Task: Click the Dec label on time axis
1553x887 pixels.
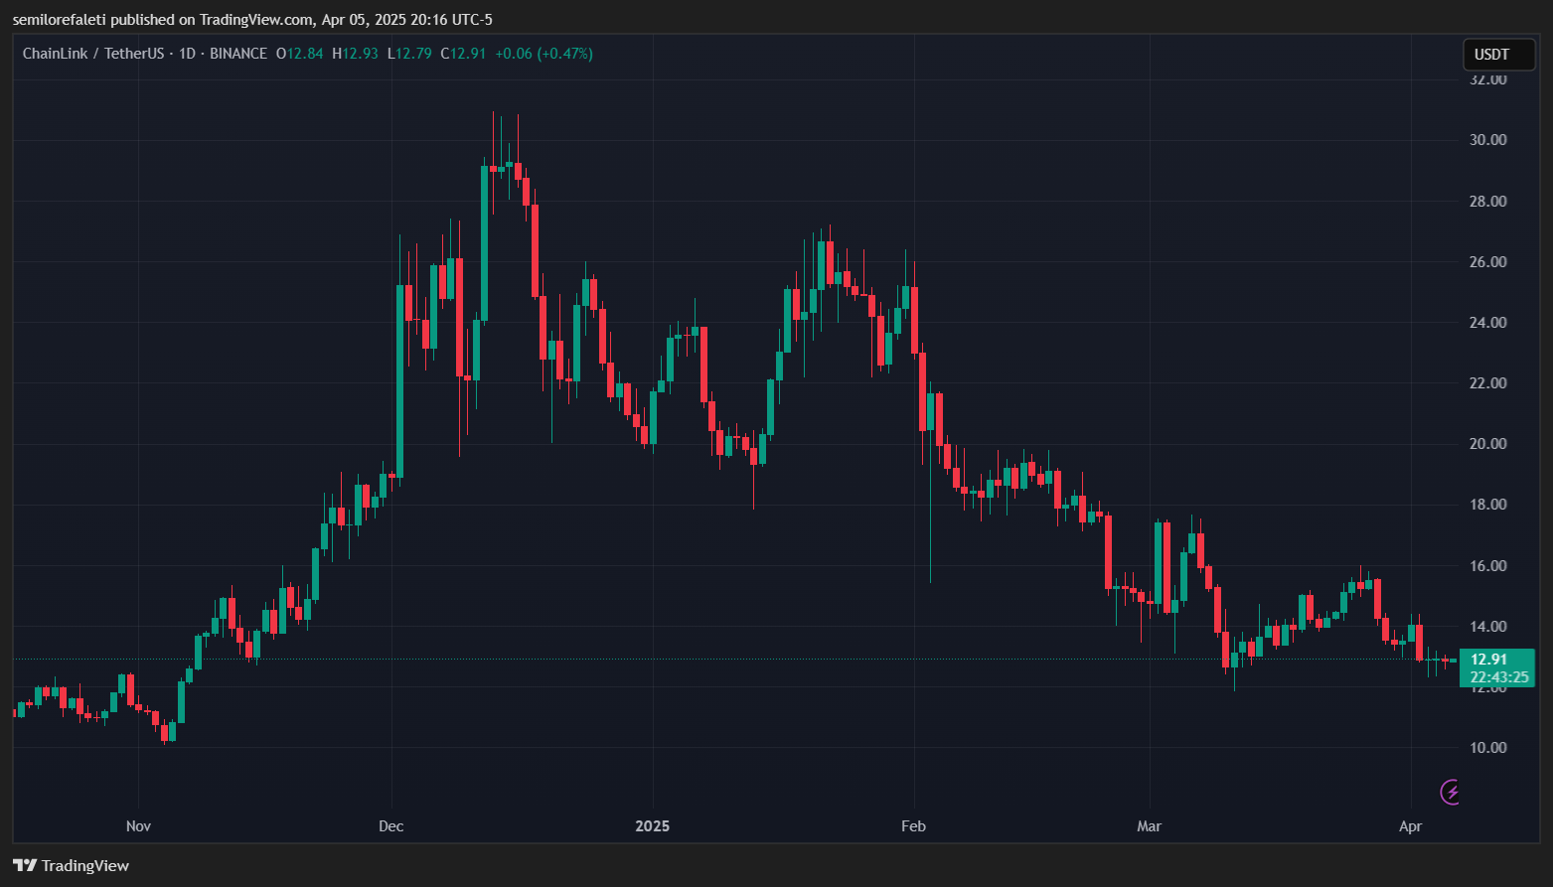Action: pos(391,826)
